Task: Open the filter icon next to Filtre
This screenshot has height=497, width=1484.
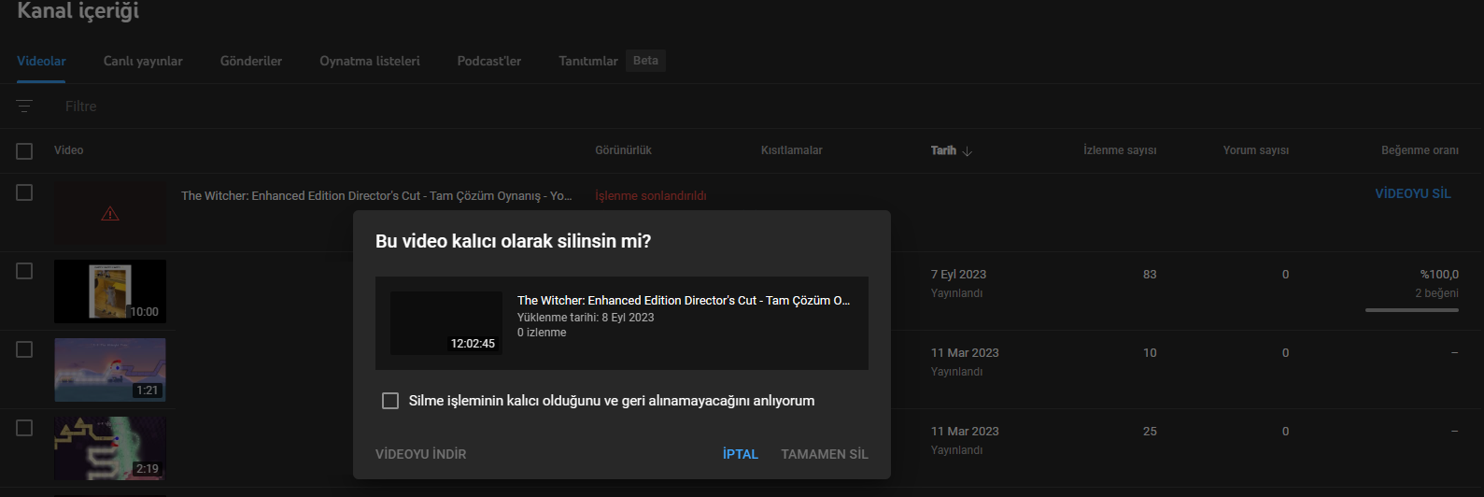Action: (x=24, y=106)
